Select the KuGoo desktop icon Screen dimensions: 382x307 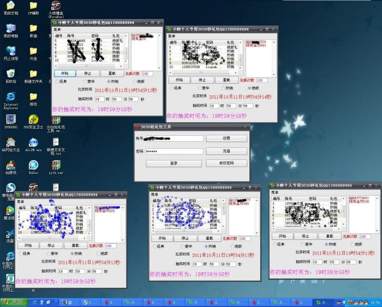(33, 168)
